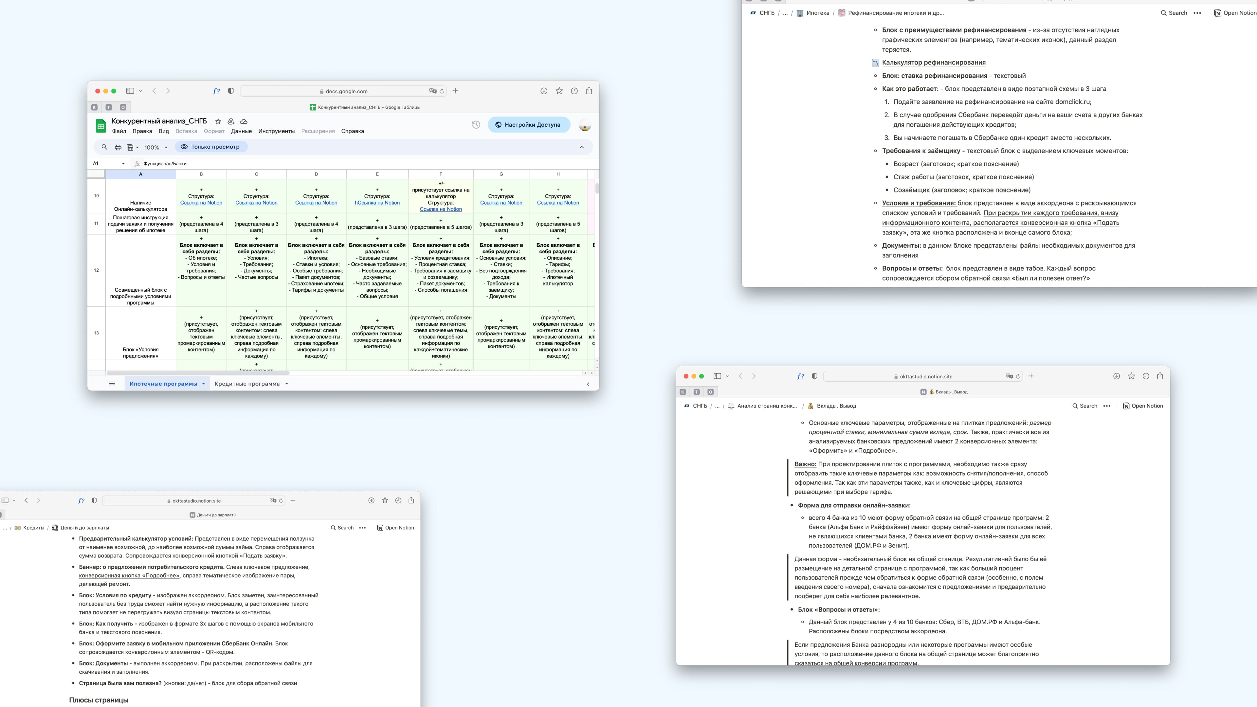Open the Данные menu
The height and width of the screenshot is (707, 1257).
241,131
